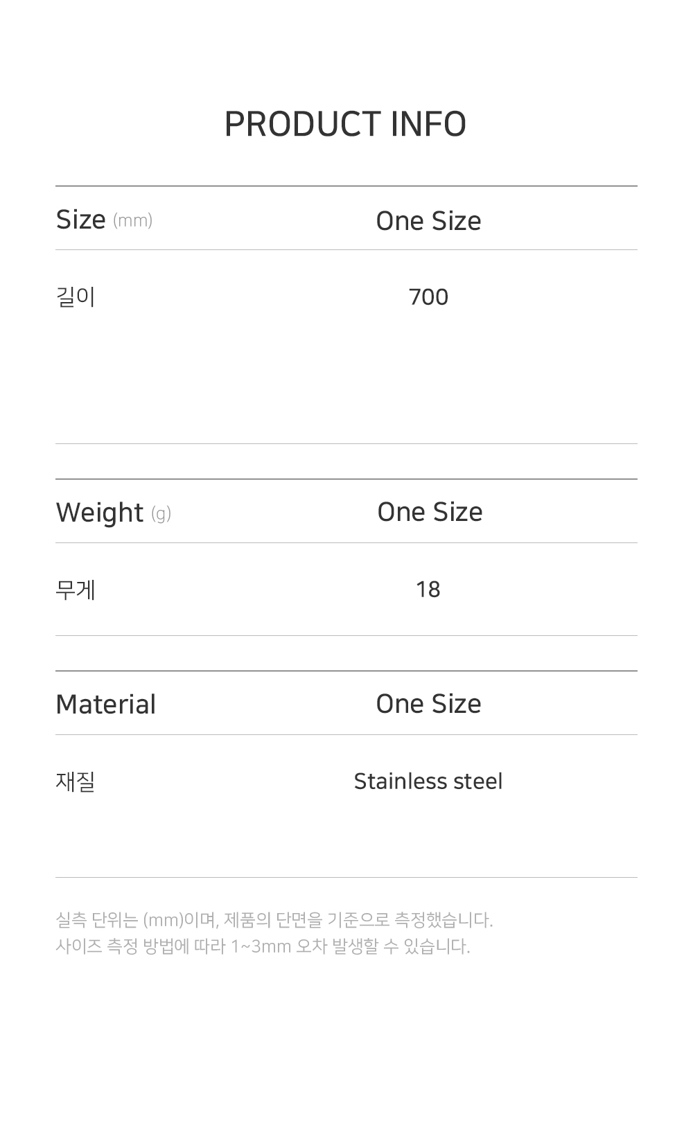Select the 무게 weight row label
The image size is (693, 1141).
click(75, 590)
